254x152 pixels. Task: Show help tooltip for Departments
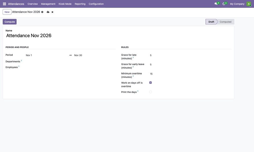(x=21, y=61)
